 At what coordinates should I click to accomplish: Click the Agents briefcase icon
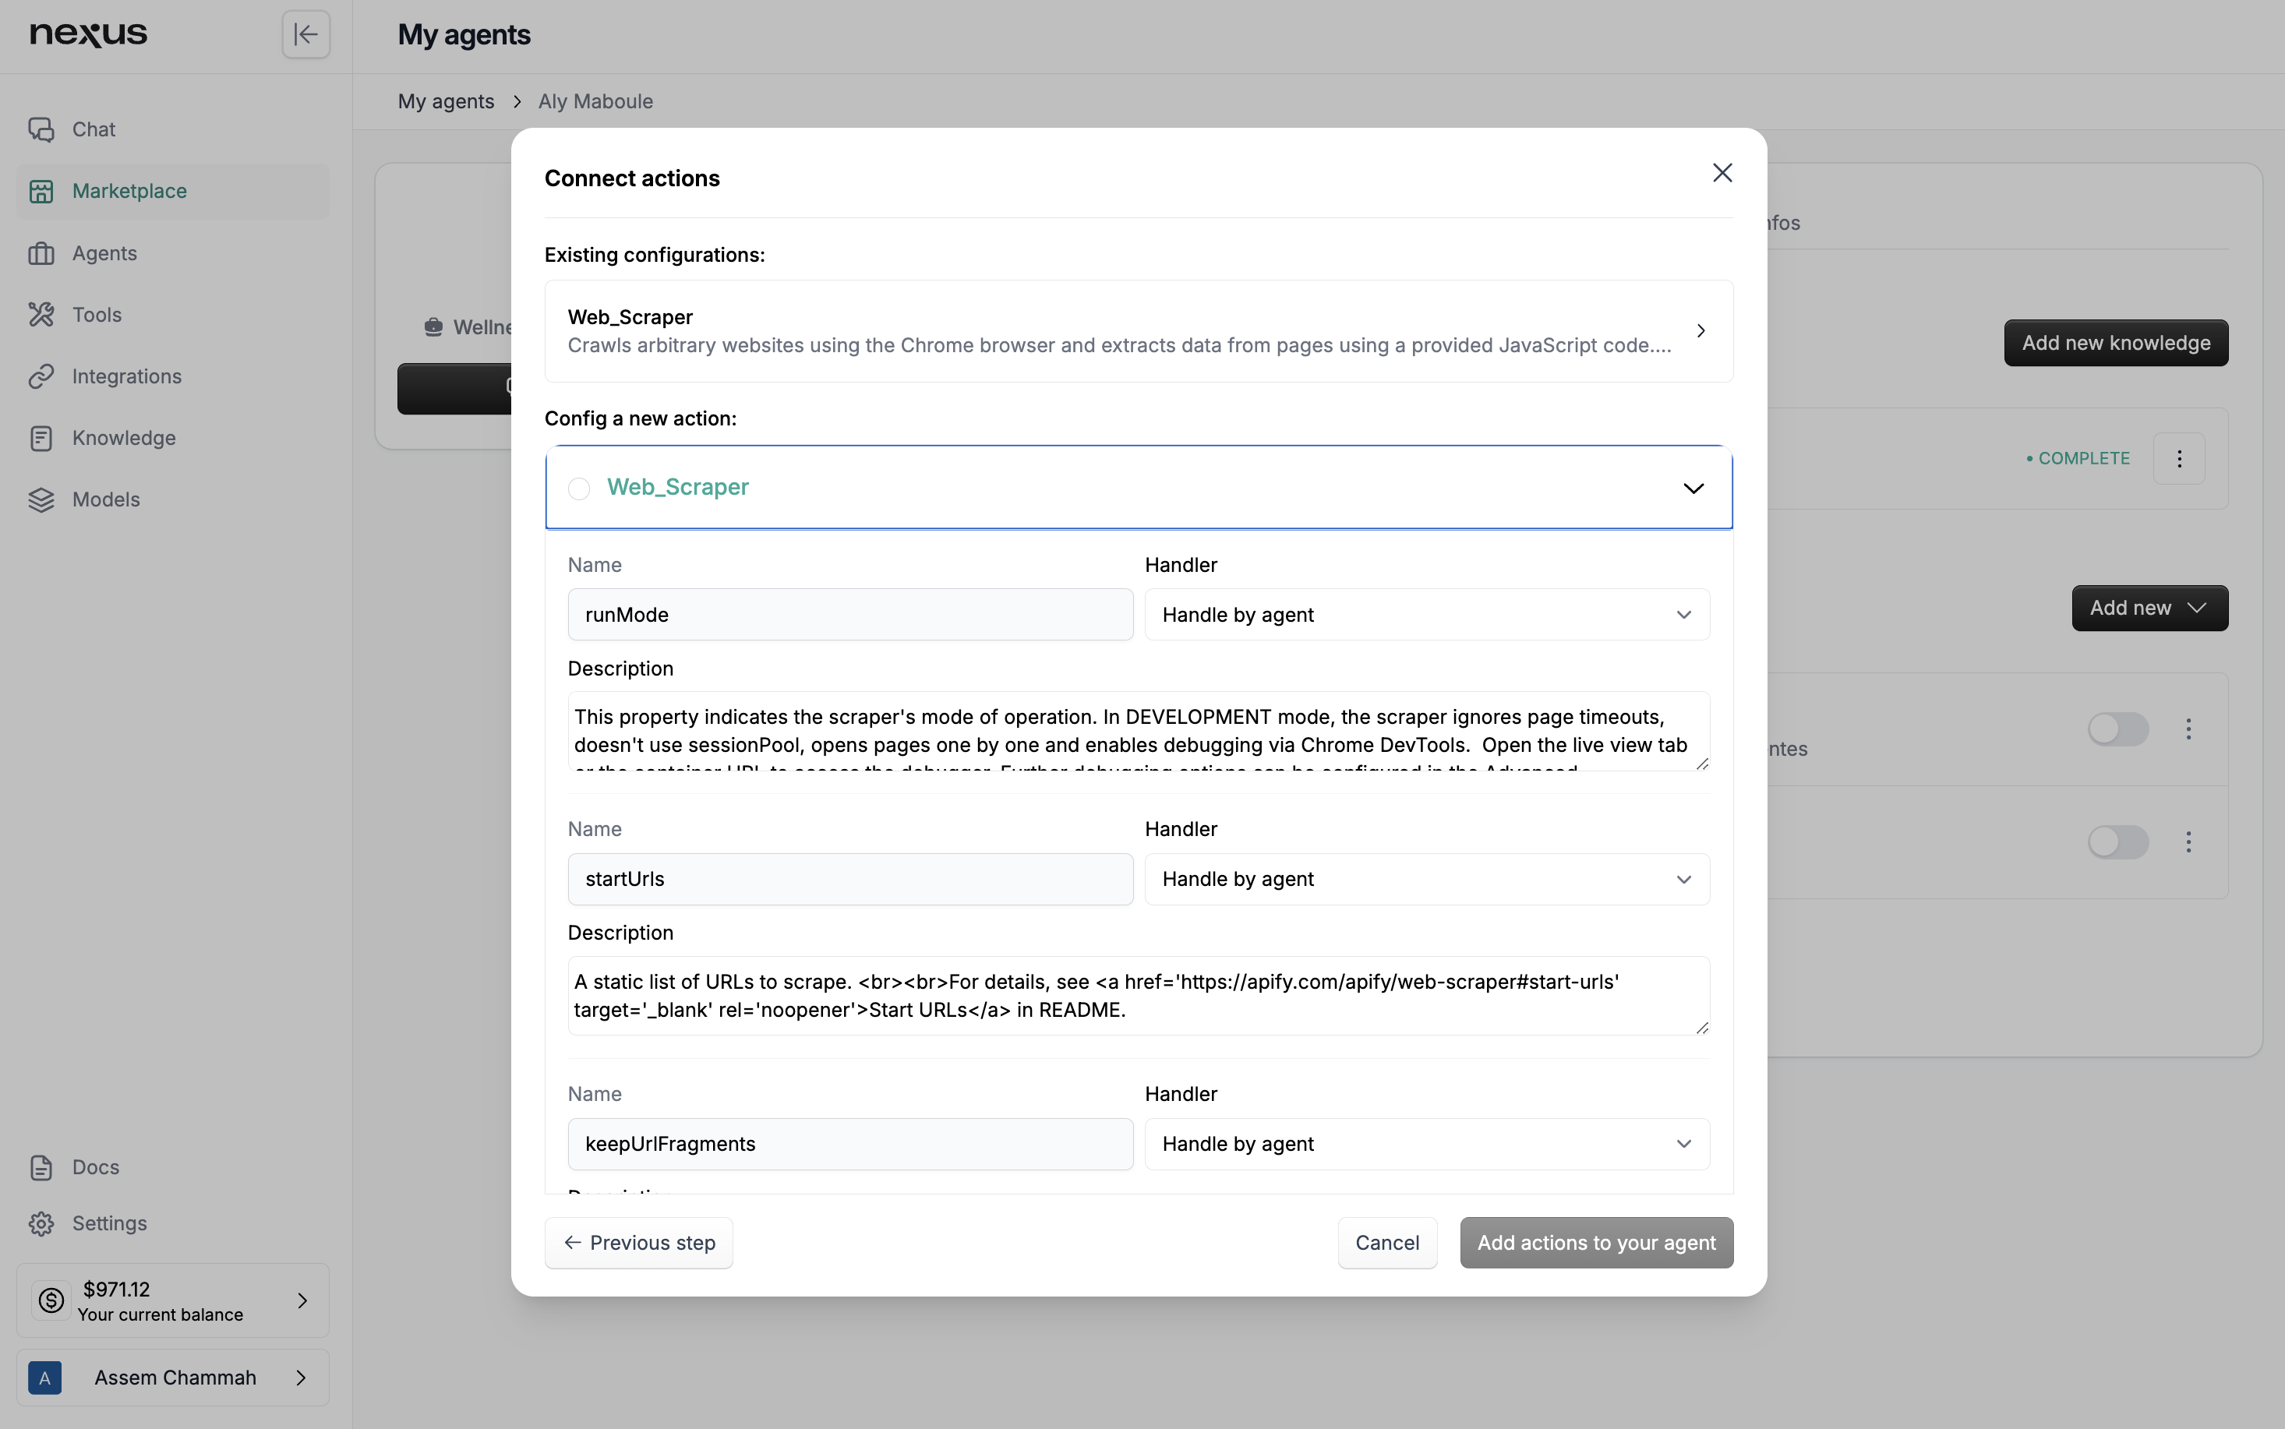click(41, 253)
